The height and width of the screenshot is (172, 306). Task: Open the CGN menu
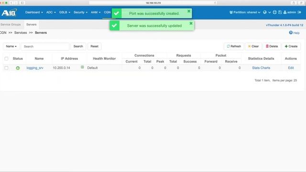point(107,12)
